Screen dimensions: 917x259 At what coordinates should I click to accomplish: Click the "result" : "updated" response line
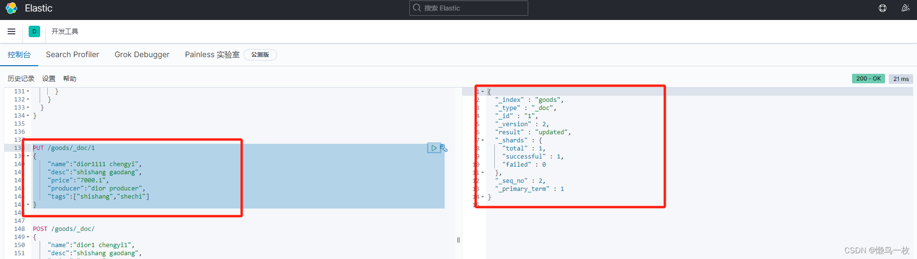click(x=533, y=132)
